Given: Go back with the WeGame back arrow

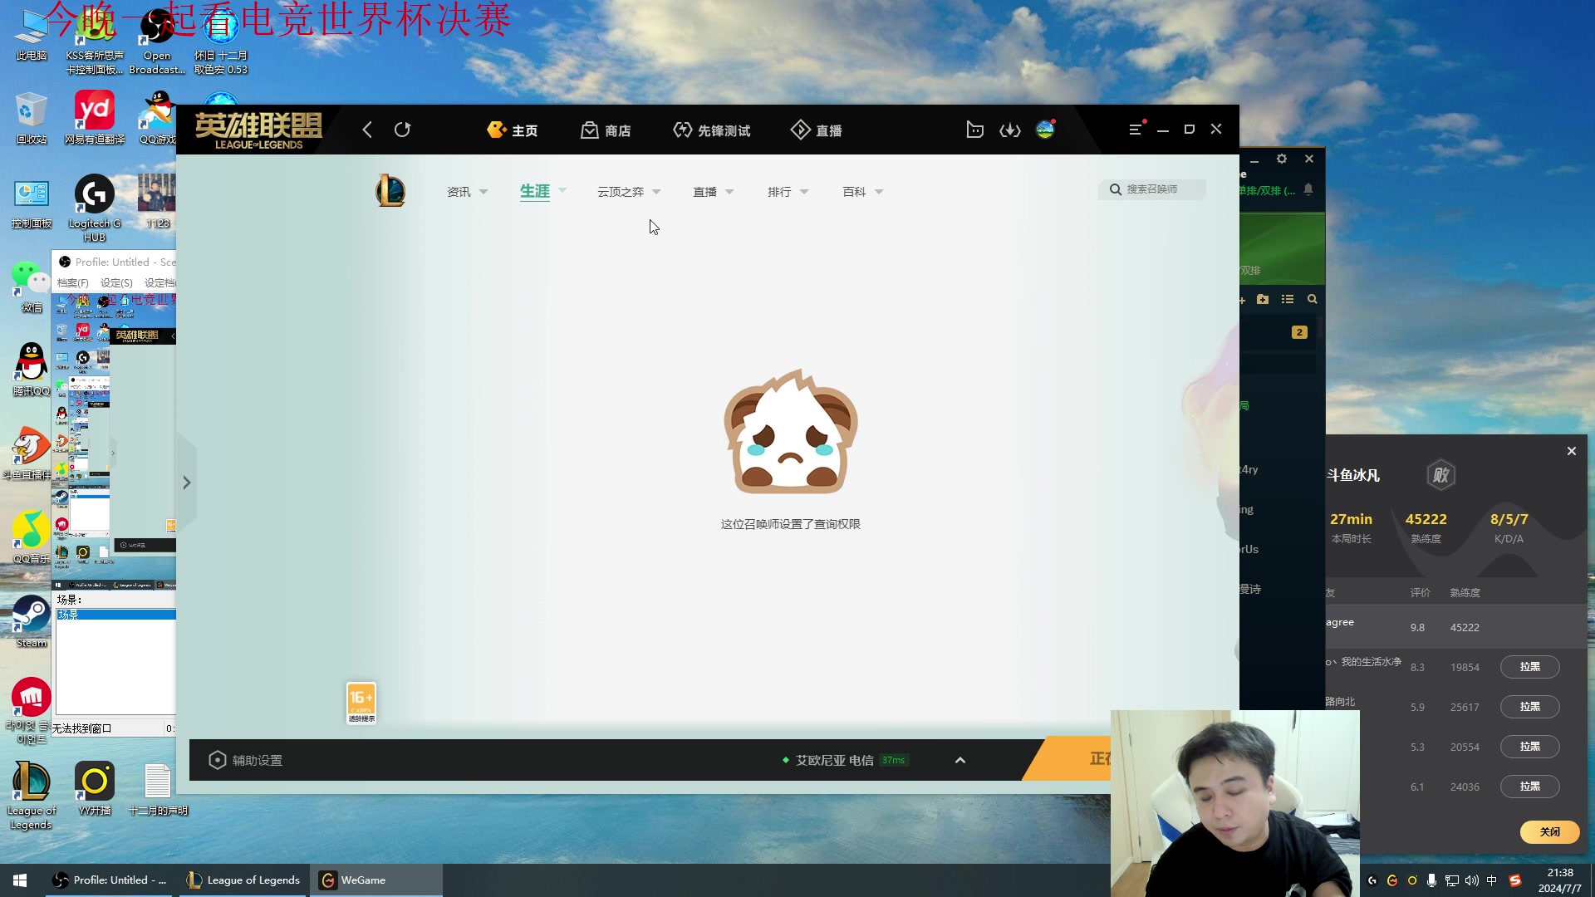Looking at the screenshot, I should point(367,130).
